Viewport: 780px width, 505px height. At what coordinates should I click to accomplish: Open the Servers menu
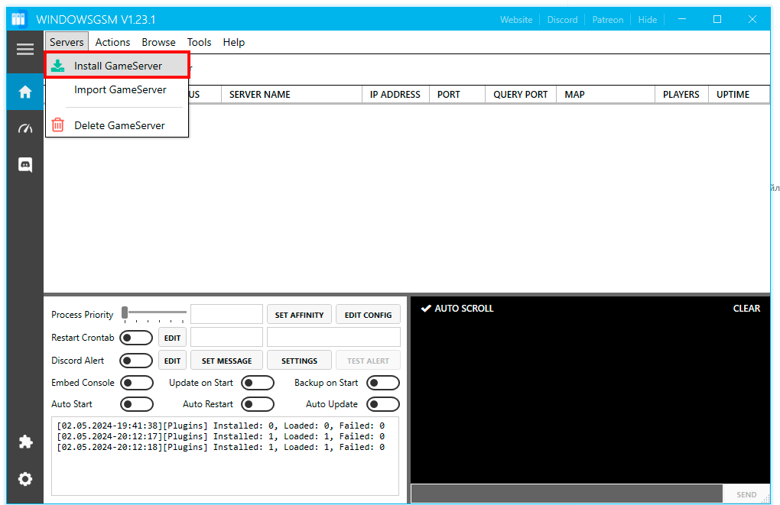(x=67, y=42)
